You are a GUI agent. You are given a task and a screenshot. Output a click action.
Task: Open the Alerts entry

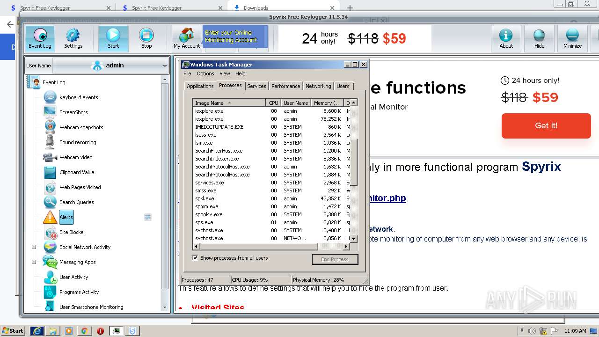[66, 217]
